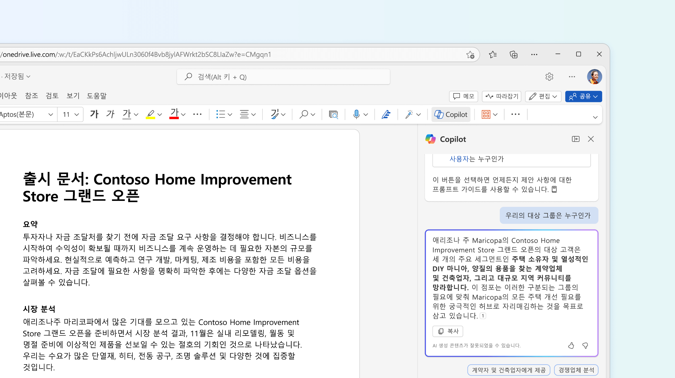Click the 시장 분석 heading in the document
Screen dimensions: 675x378
point(39,309)
